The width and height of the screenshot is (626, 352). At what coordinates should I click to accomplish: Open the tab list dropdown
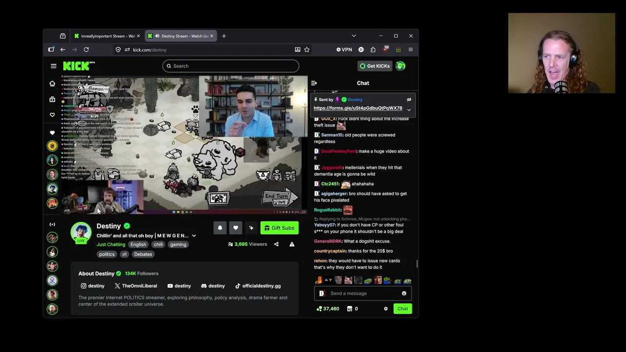[354, 36]
